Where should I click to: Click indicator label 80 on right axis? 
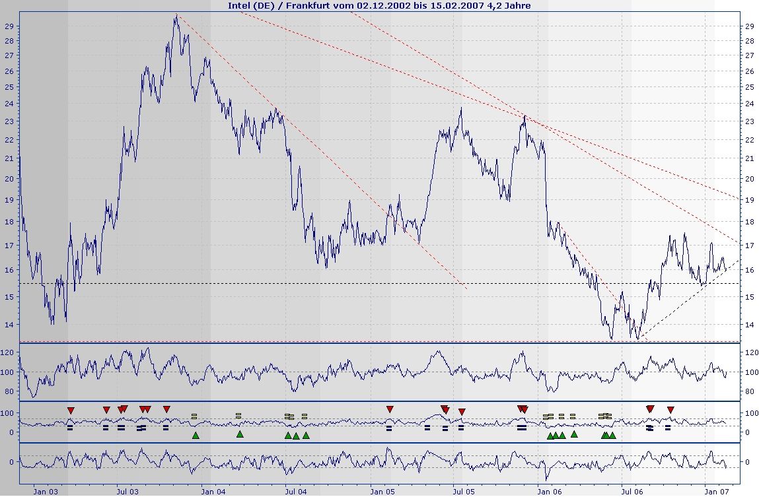tap(749, 391)
